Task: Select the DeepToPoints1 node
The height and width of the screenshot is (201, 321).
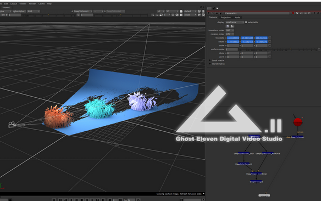Action: pos(298,137)
